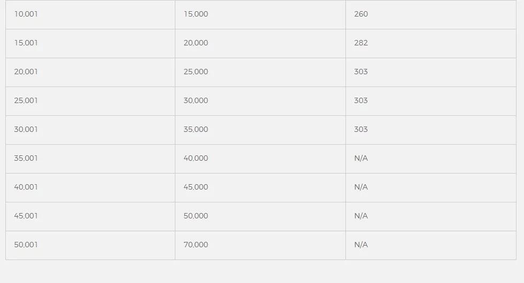Select the 30,001 cell
The width and height of the screenshot is (524, 283).
[90, 130]
